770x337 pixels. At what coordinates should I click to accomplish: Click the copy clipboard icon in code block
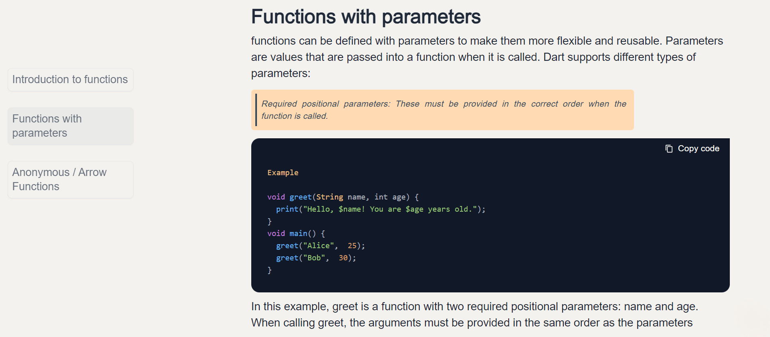click(669, 149)
